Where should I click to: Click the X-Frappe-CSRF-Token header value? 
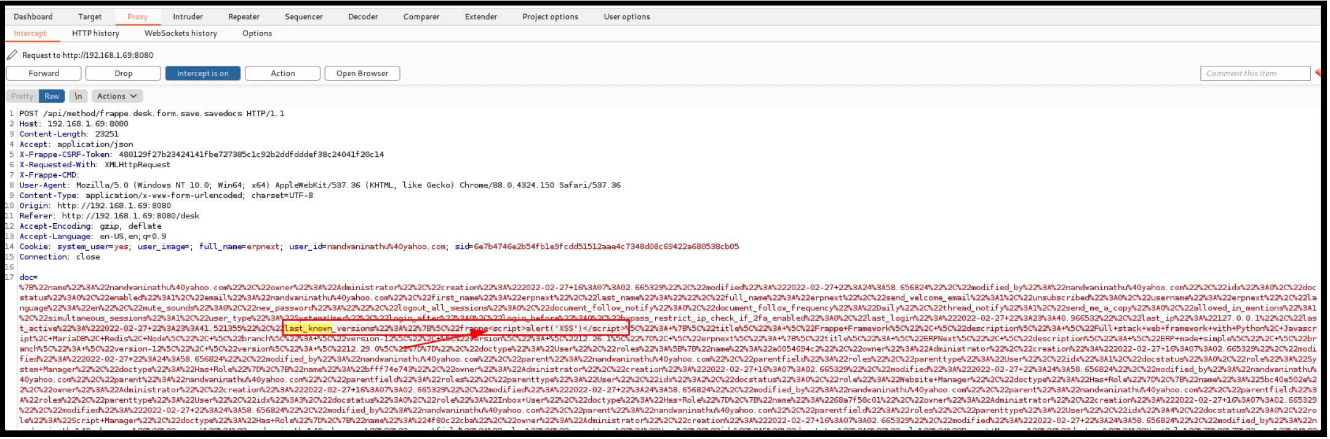251,154
